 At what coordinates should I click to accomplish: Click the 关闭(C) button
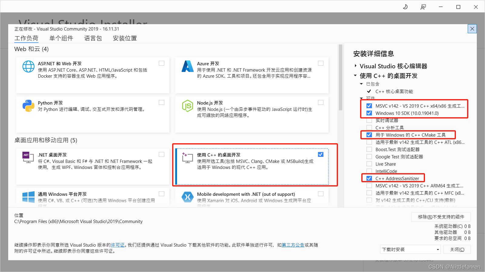coord(457,249)
